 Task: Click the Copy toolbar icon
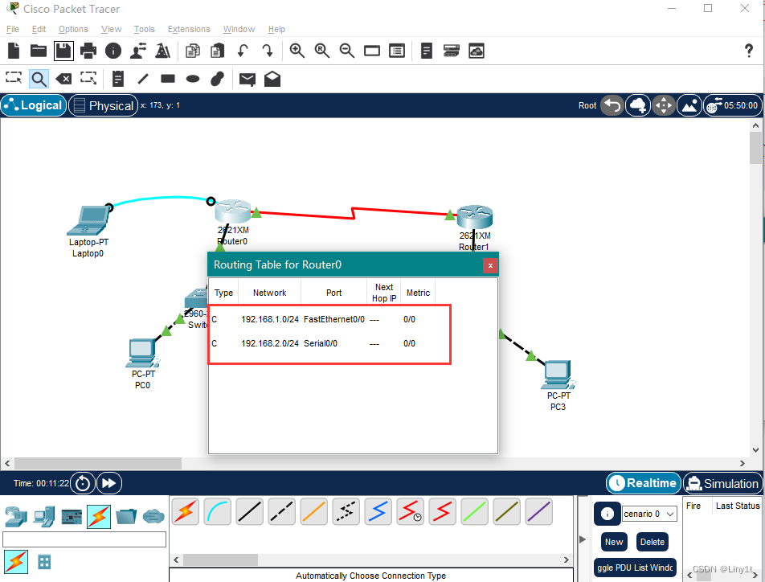pyautogui.click(x=193, y=51)
